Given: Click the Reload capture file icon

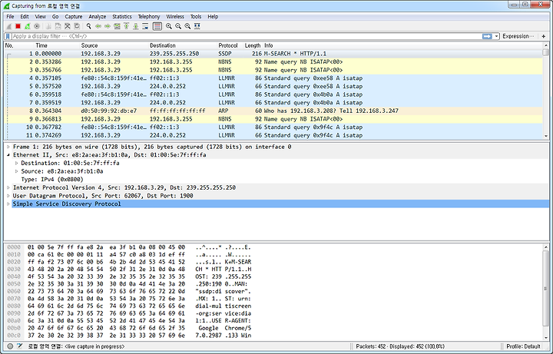Looking at the screenshot, I should 77,26.
